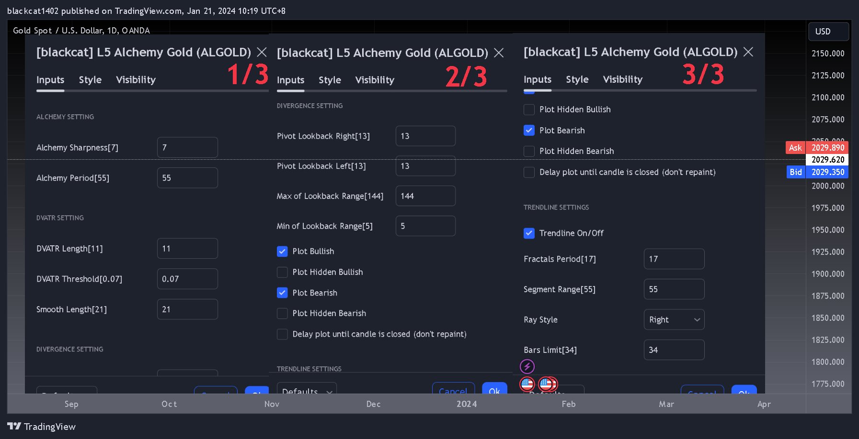Select Inputs tab in dialog 3/3
The height and width of the screenshot is (439, 859).
point(538,79)
